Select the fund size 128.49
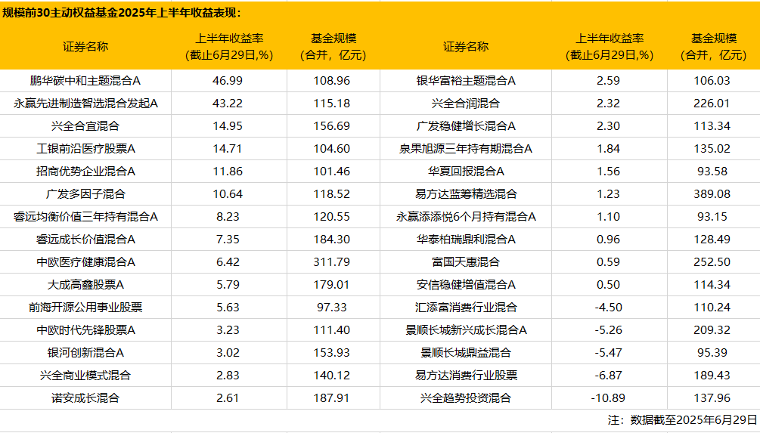 712,240
